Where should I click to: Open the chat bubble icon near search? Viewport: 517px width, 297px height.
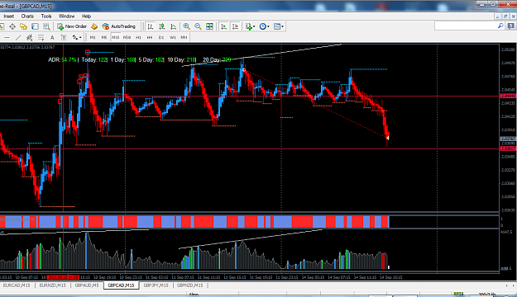(511, 26)
